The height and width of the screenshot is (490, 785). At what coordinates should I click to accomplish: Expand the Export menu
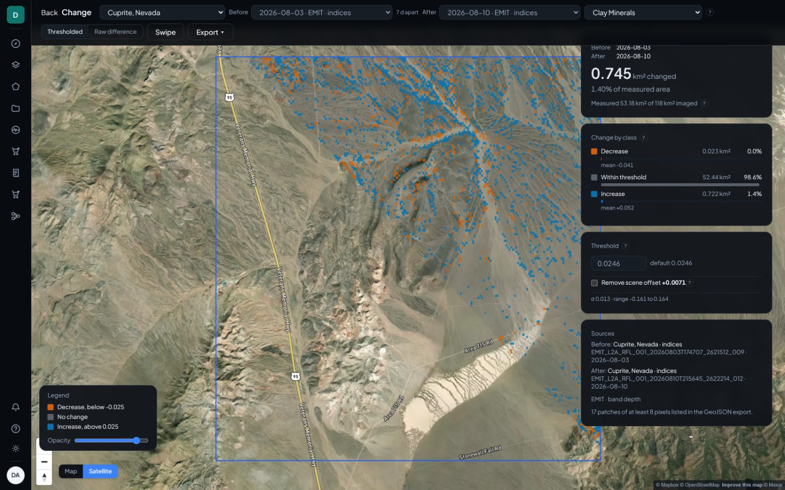(210, 32)
